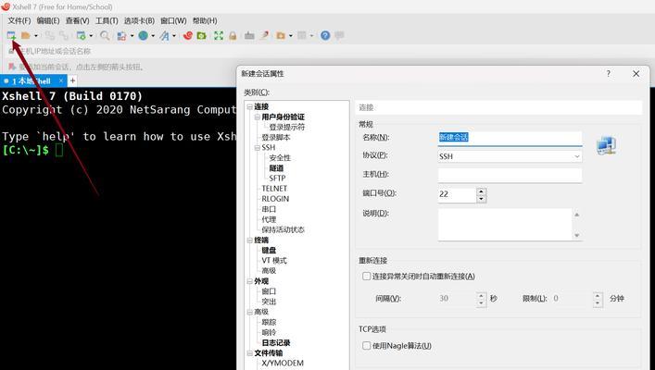
Task: Click the 说明 description text area
Action: (x=505, y=225)
